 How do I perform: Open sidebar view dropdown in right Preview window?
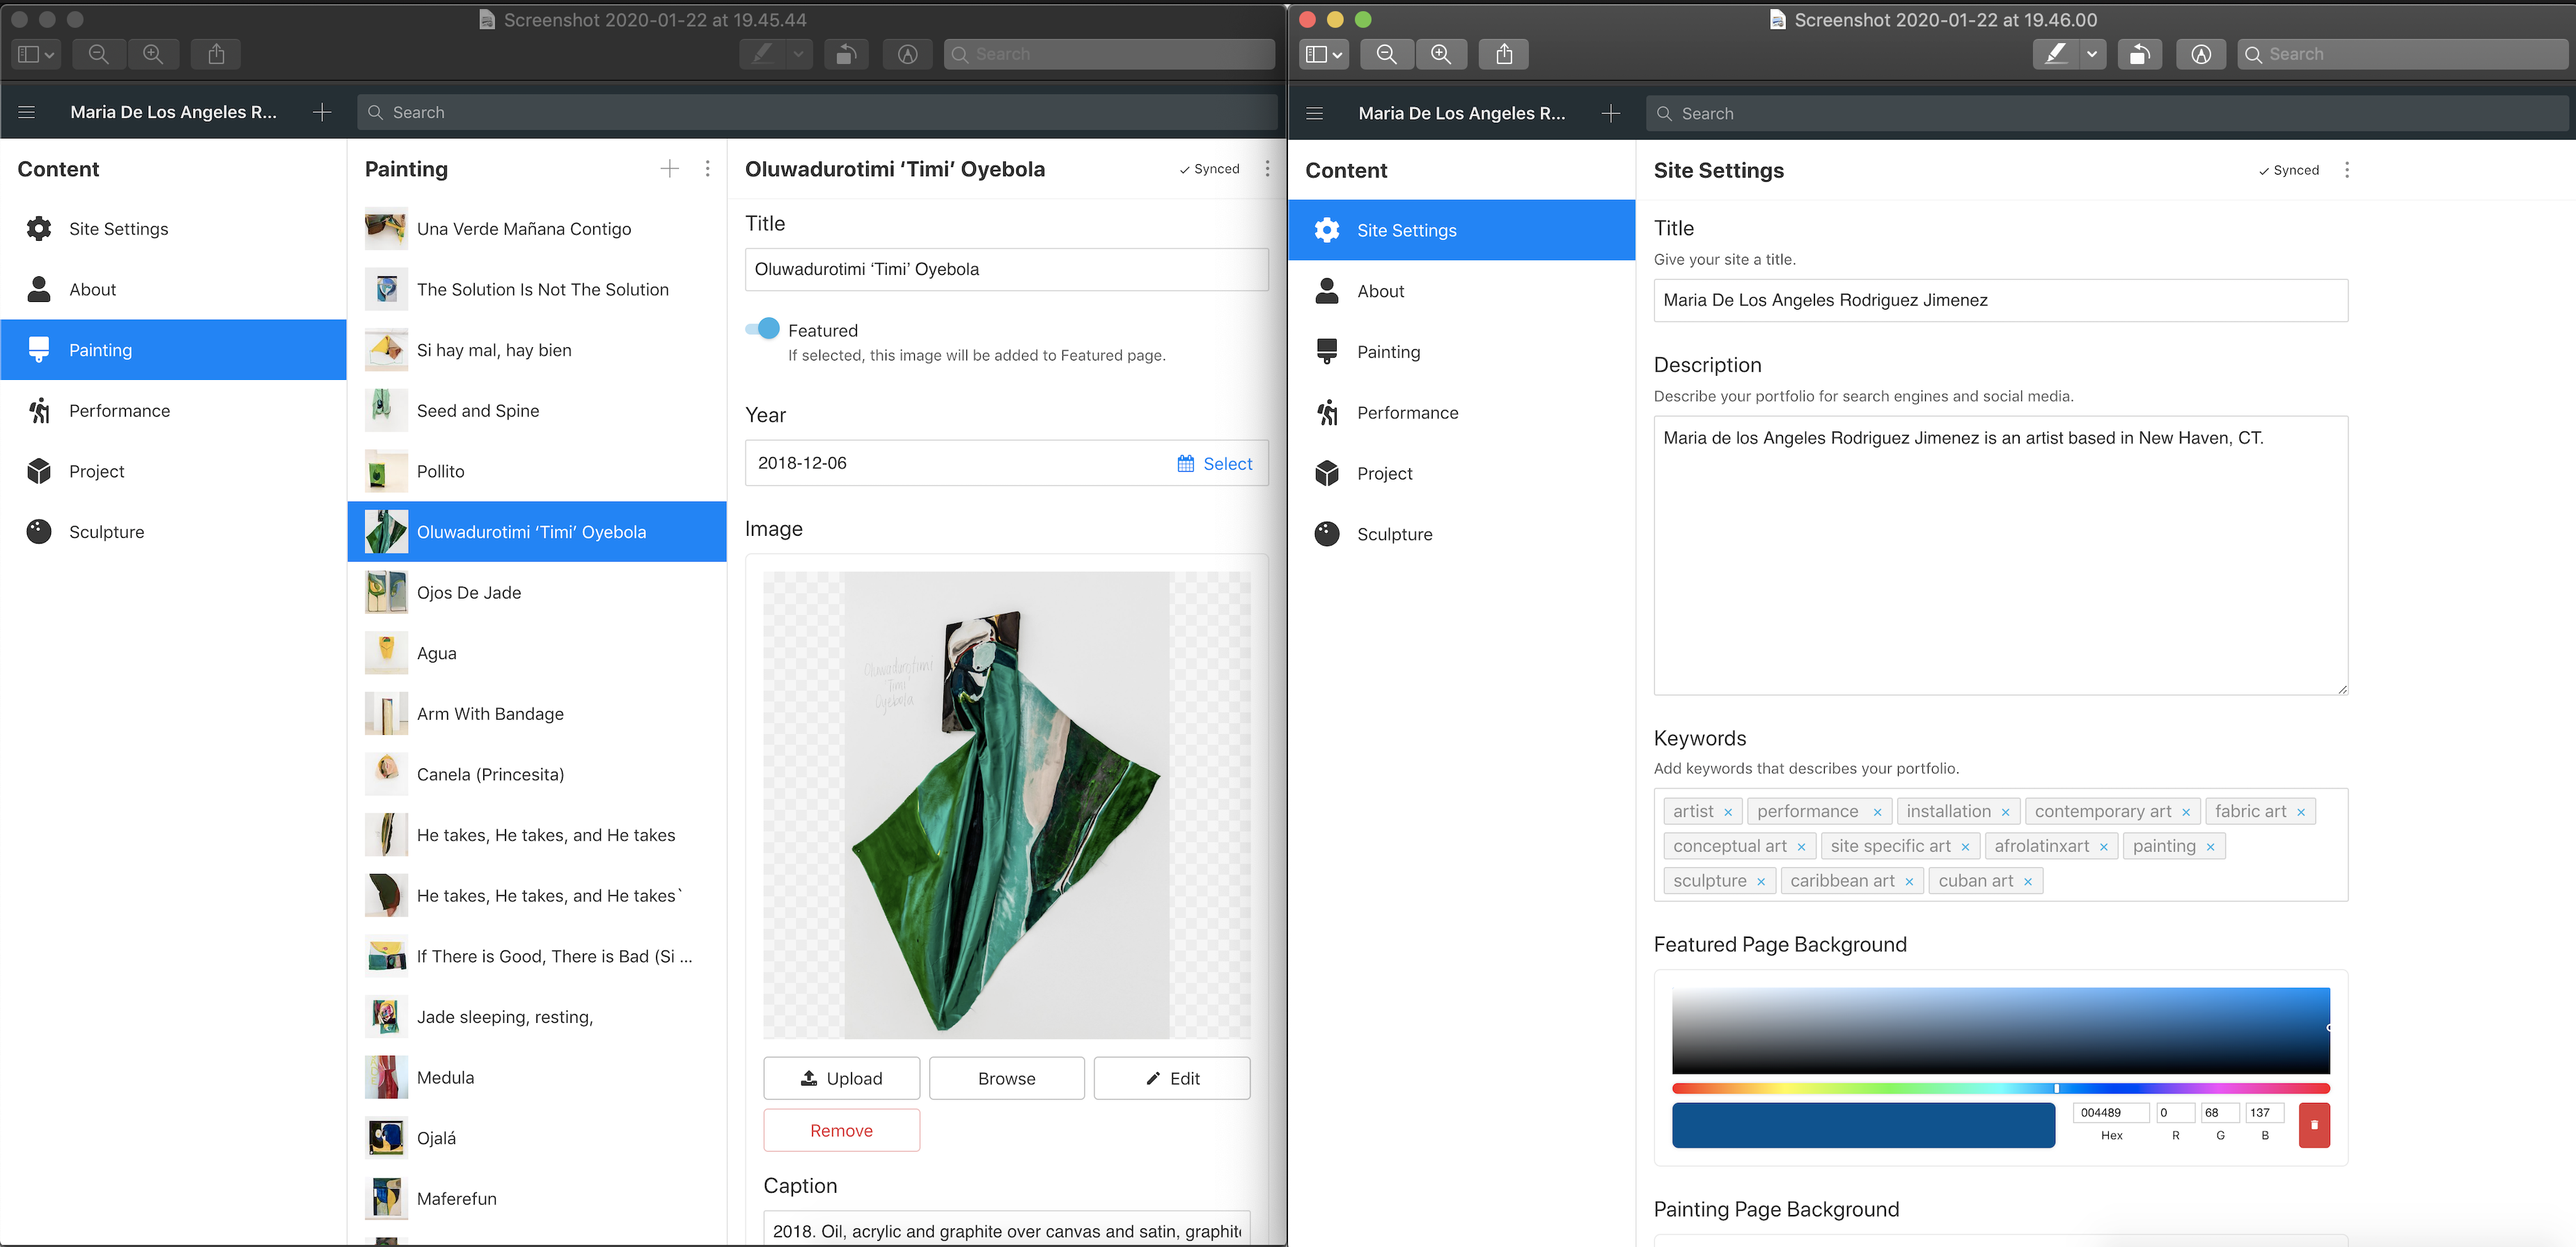[1324, 54]
